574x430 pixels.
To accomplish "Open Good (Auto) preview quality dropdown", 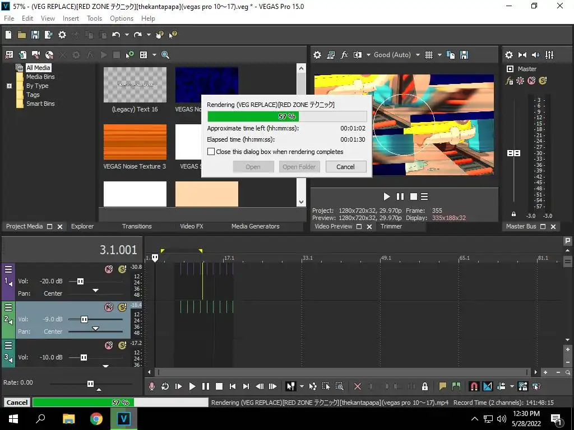I will tap(397, 55).
